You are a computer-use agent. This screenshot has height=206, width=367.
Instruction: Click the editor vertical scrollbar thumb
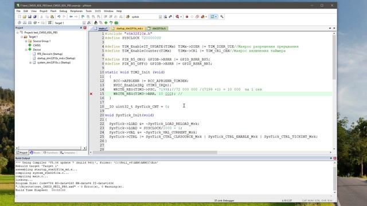334,57
